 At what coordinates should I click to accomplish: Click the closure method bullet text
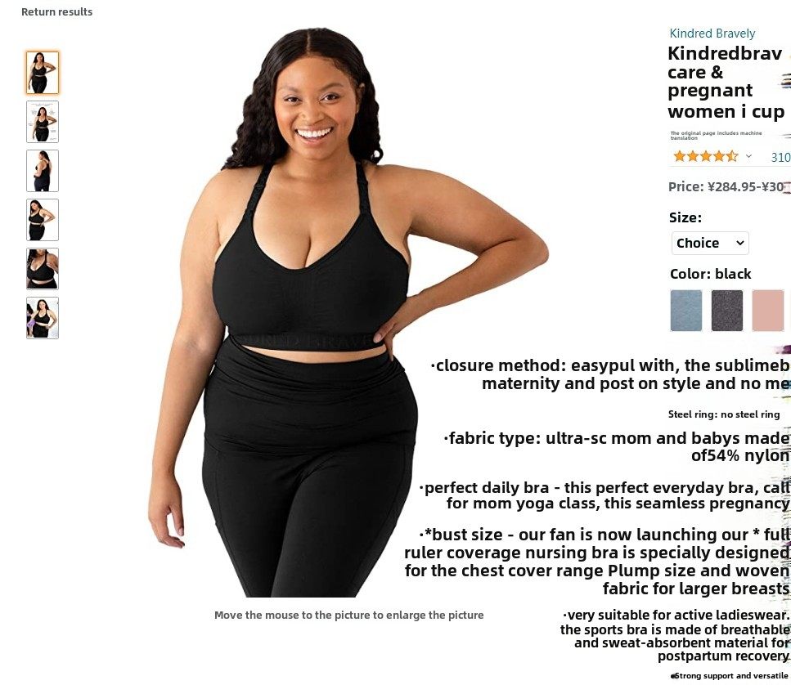[610, 374]
